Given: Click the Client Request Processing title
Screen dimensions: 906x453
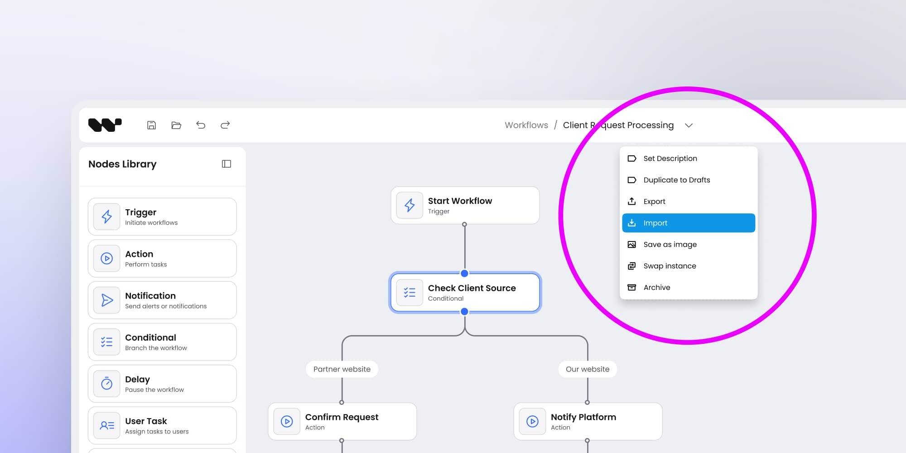Looking at the screenshot, I should [x=618, y=125].
